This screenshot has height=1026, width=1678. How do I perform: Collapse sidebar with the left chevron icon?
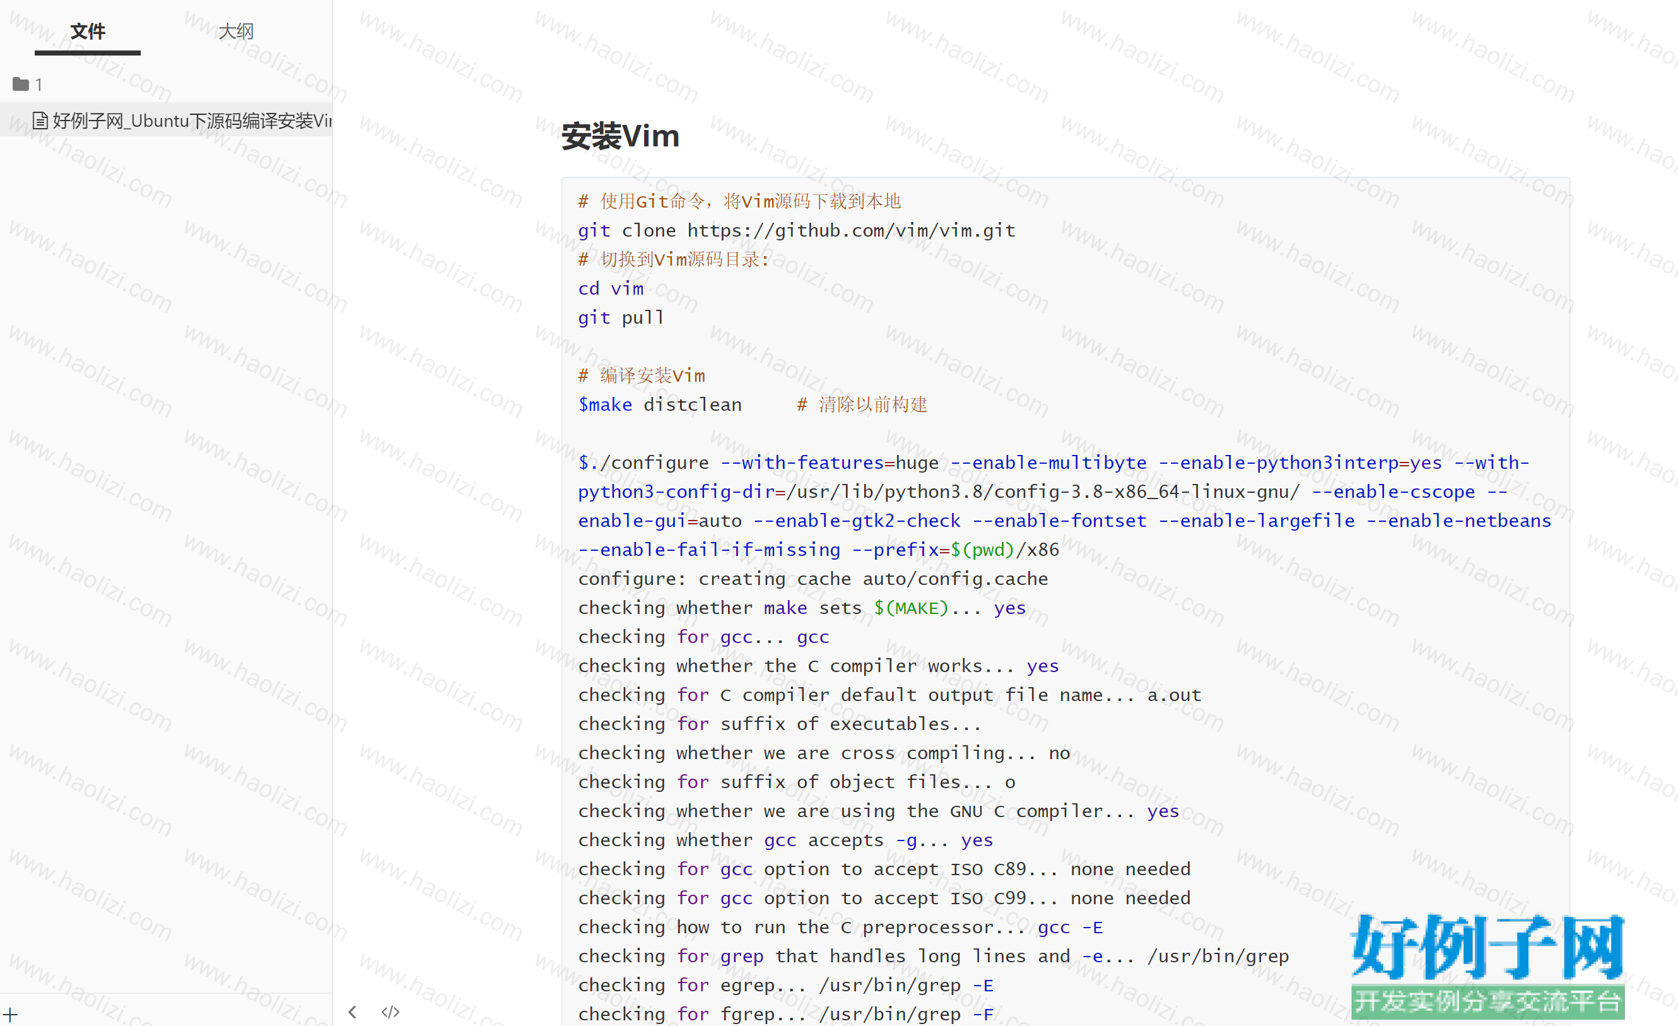352,1011
